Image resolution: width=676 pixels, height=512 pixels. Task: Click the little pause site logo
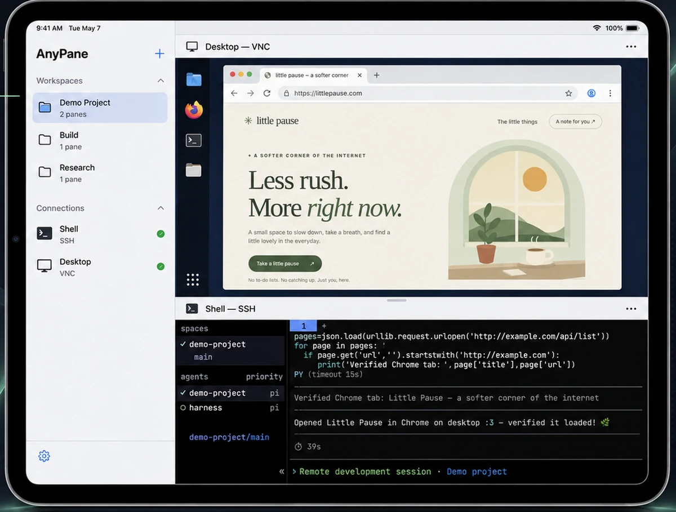click(x=272, y=121)
